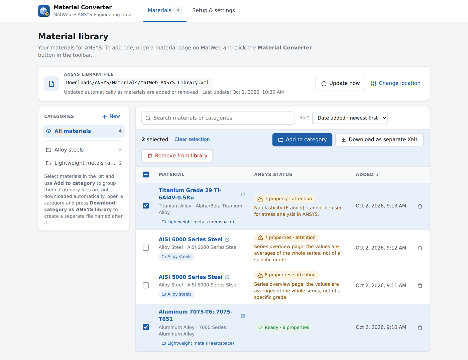Click the search magnifier icon
The height and width of the screenshot is (360, 468).
[x=148, y=118]
